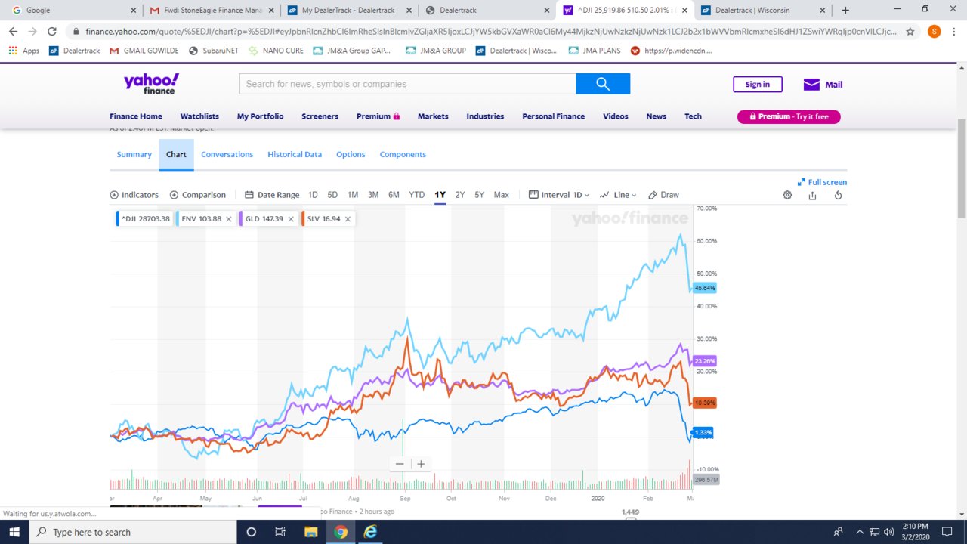Image resolution: width=967 pixels, height=544 pixels.
Task: Remove SLV comparison with its X
Action: tap(348, 219)
